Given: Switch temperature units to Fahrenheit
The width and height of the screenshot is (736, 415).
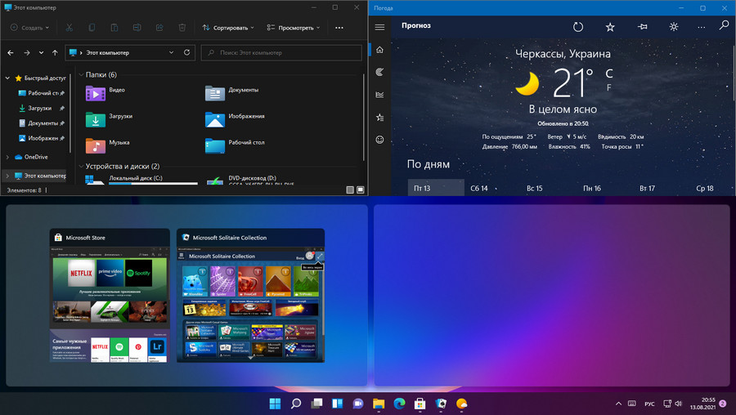Looking at the screenshot, I should click(x=608, y=87).
